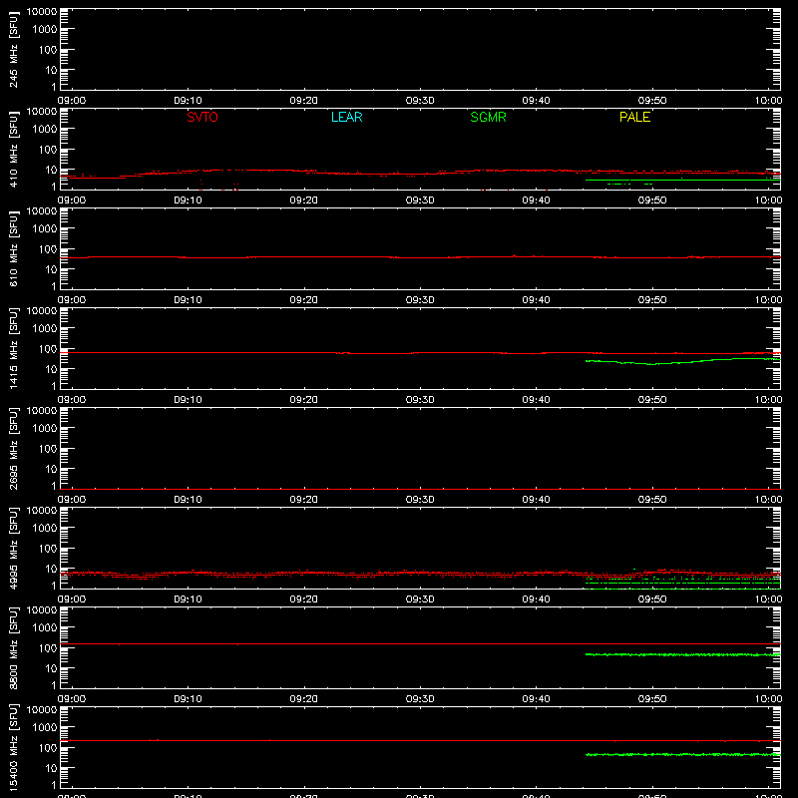Select the 410 MHz [SFU] axis title
Viewport: 798px width, 798px height.
(13, 149)
